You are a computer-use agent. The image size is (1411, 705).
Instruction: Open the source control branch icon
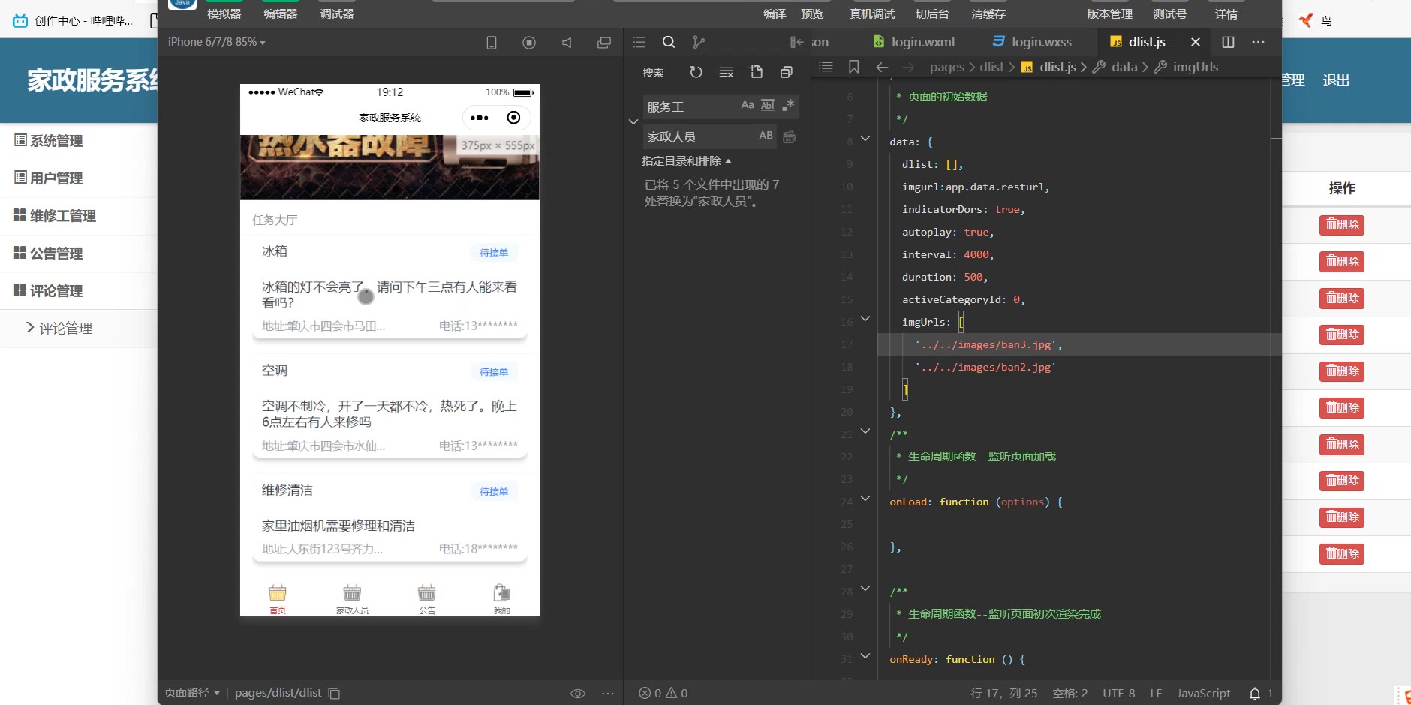point(699,42)
